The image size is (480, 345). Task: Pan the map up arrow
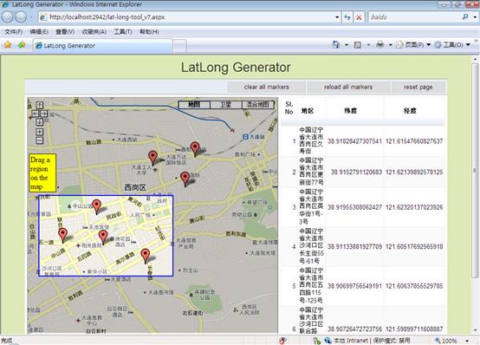[40, 105]
